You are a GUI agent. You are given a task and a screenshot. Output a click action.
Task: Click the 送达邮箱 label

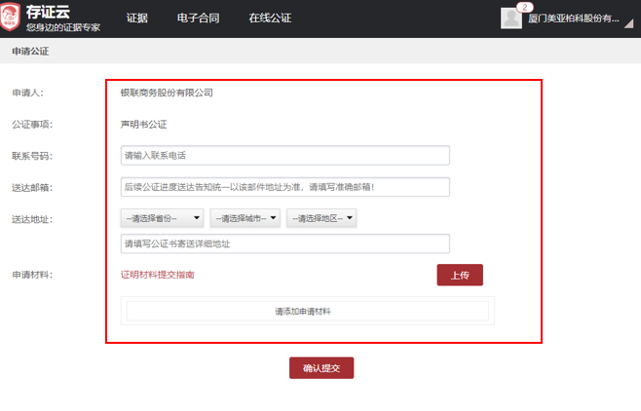32,188
